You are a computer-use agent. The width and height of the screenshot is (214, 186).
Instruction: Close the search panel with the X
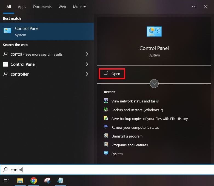point(206,7)
